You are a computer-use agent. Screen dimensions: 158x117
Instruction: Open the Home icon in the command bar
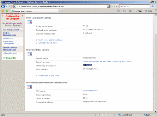click(118, 11)
